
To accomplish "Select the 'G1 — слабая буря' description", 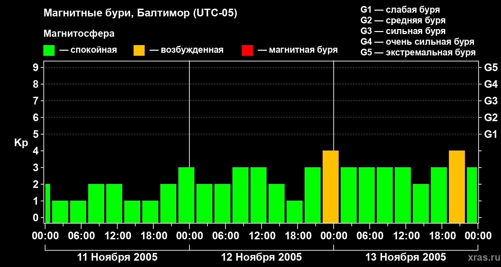I will (x=400, y=10).
